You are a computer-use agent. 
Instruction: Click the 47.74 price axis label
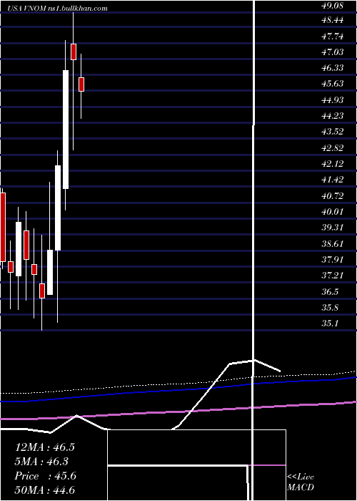tap(333, 37)
